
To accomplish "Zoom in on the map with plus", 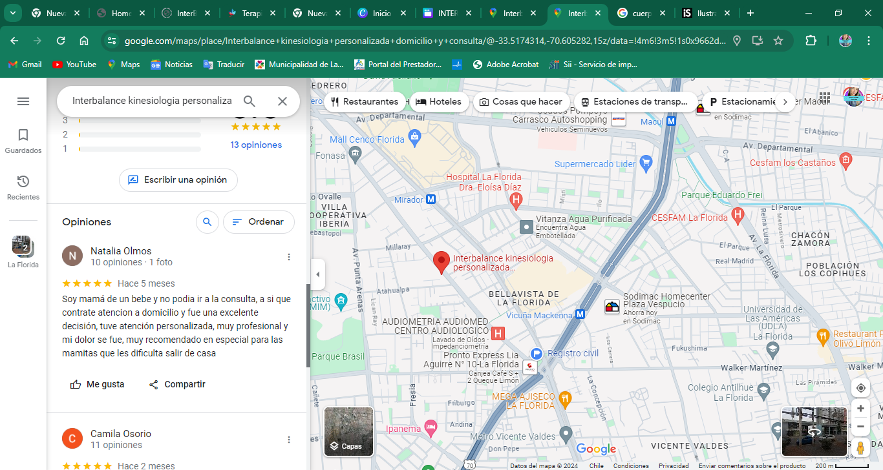I will 860,409.
